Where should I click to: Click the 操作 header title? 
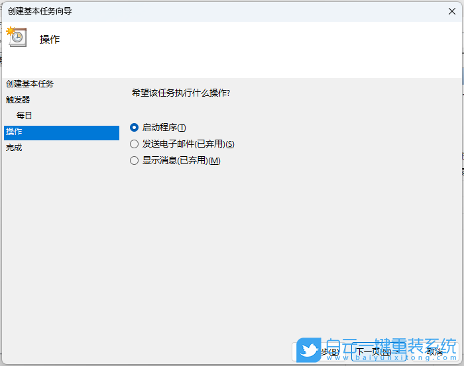(50, 40)
